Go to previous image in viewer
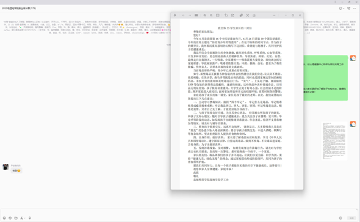This screenshot has width=360, height=222. pyautogui.click(x=183, y=15)
